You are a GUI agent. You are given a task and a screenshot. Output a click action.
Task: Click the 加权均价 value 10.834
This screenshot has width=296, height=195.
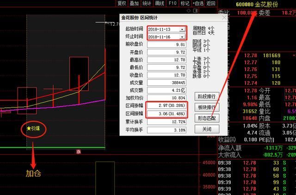(166, 98)
